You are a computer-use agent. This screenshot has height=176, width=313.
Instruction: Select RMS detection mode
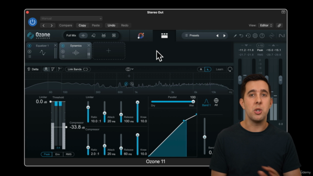click(68, 154)
